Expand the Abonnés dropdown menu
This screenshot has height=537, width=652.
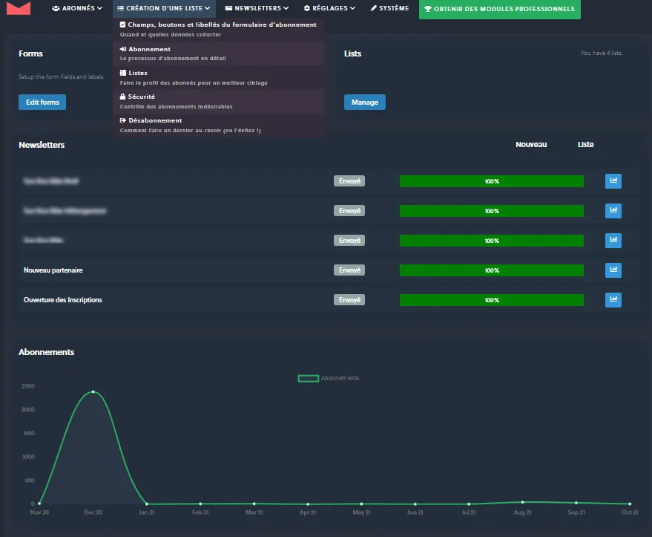pyautogui.click(x=77, y=9)
